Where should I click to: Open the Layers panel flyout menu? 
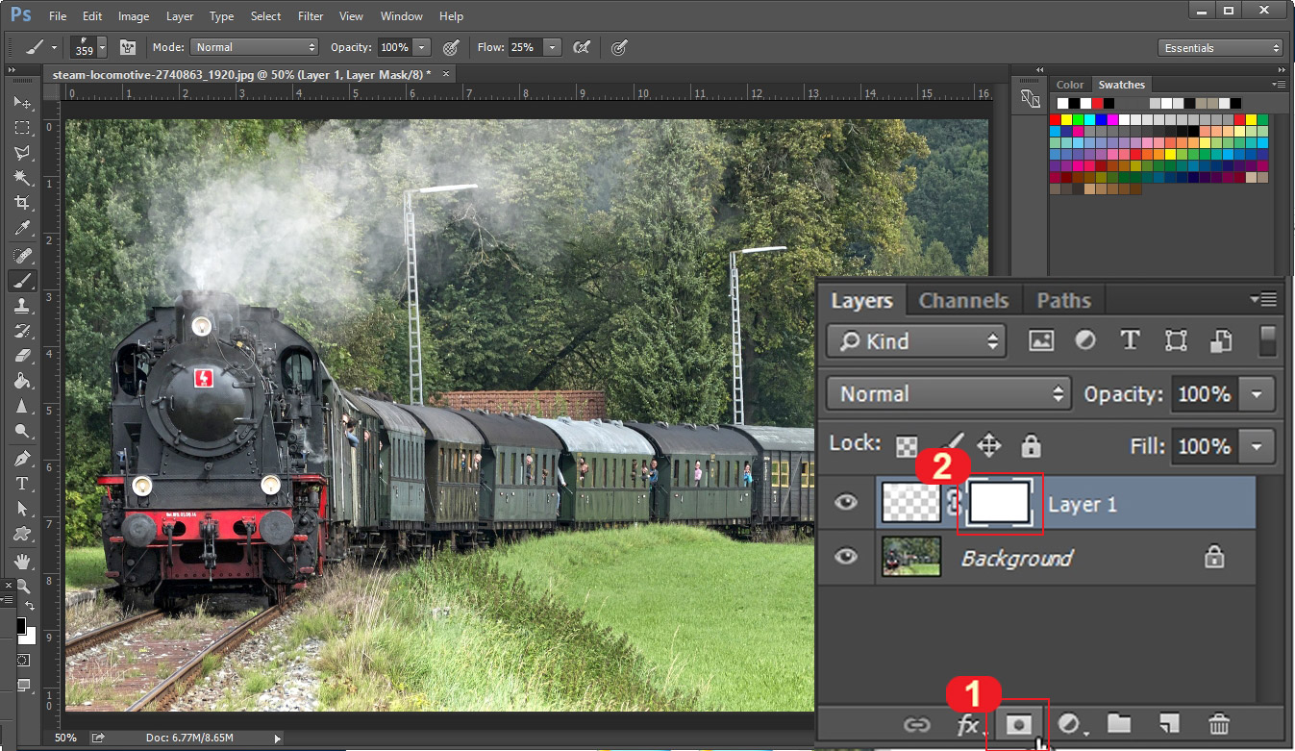click(1263, 299)
